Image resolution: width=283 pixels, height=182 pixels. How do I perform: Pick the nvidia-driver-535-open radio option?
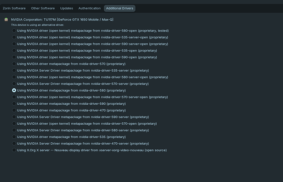(14, 51)
